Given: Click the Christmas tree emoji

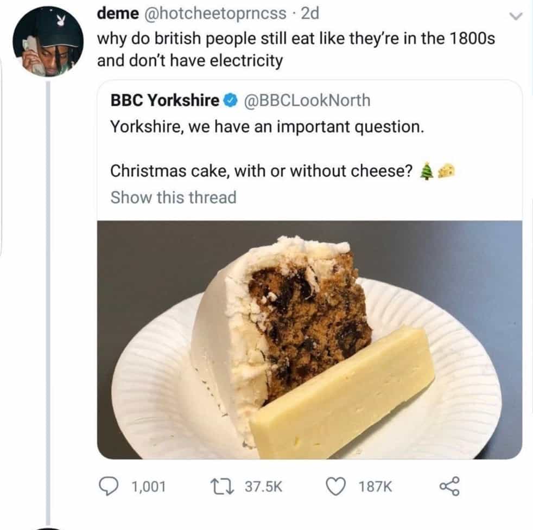Looking at the screenshot, I should point(427,171).
